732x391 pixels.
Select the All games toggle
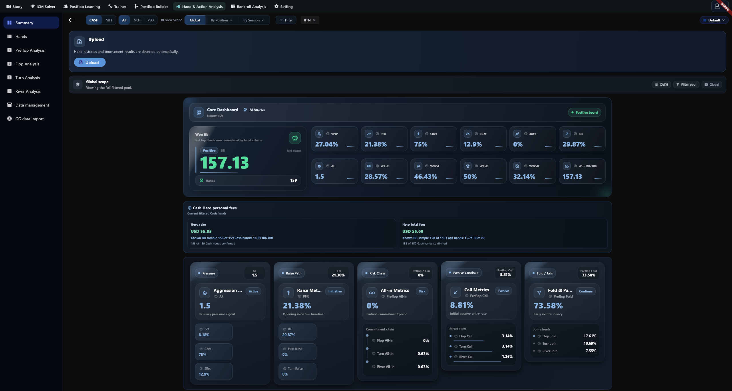(x=124, y=20)
